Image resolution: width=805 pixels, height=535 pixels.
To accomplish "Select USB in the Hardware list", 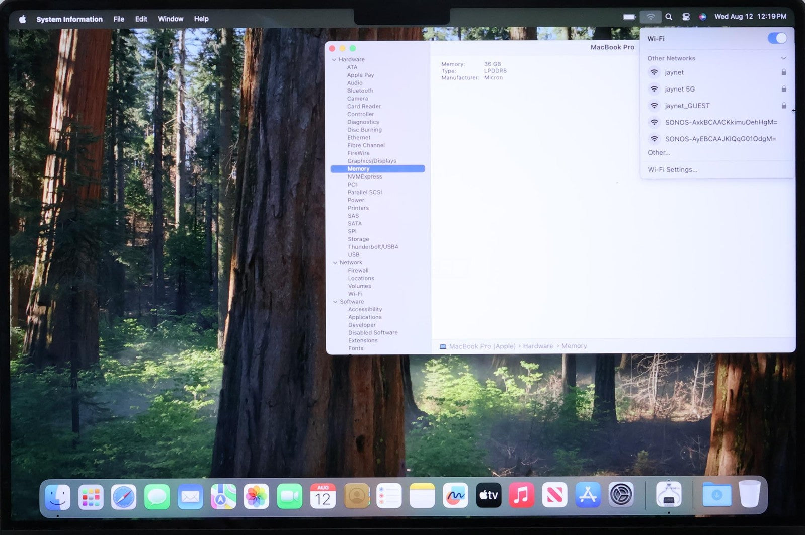I will (x=354, y=255).
